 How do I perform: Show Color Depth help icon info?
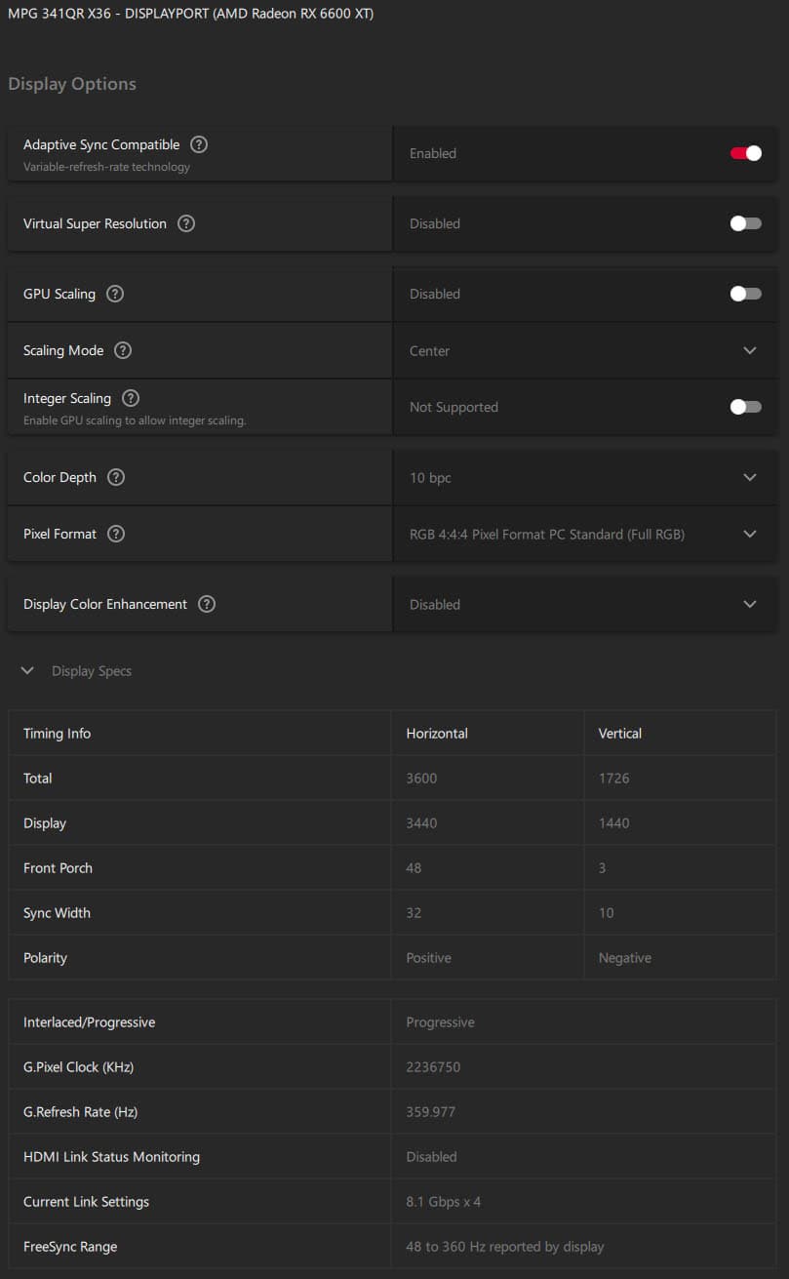(116, 477)
